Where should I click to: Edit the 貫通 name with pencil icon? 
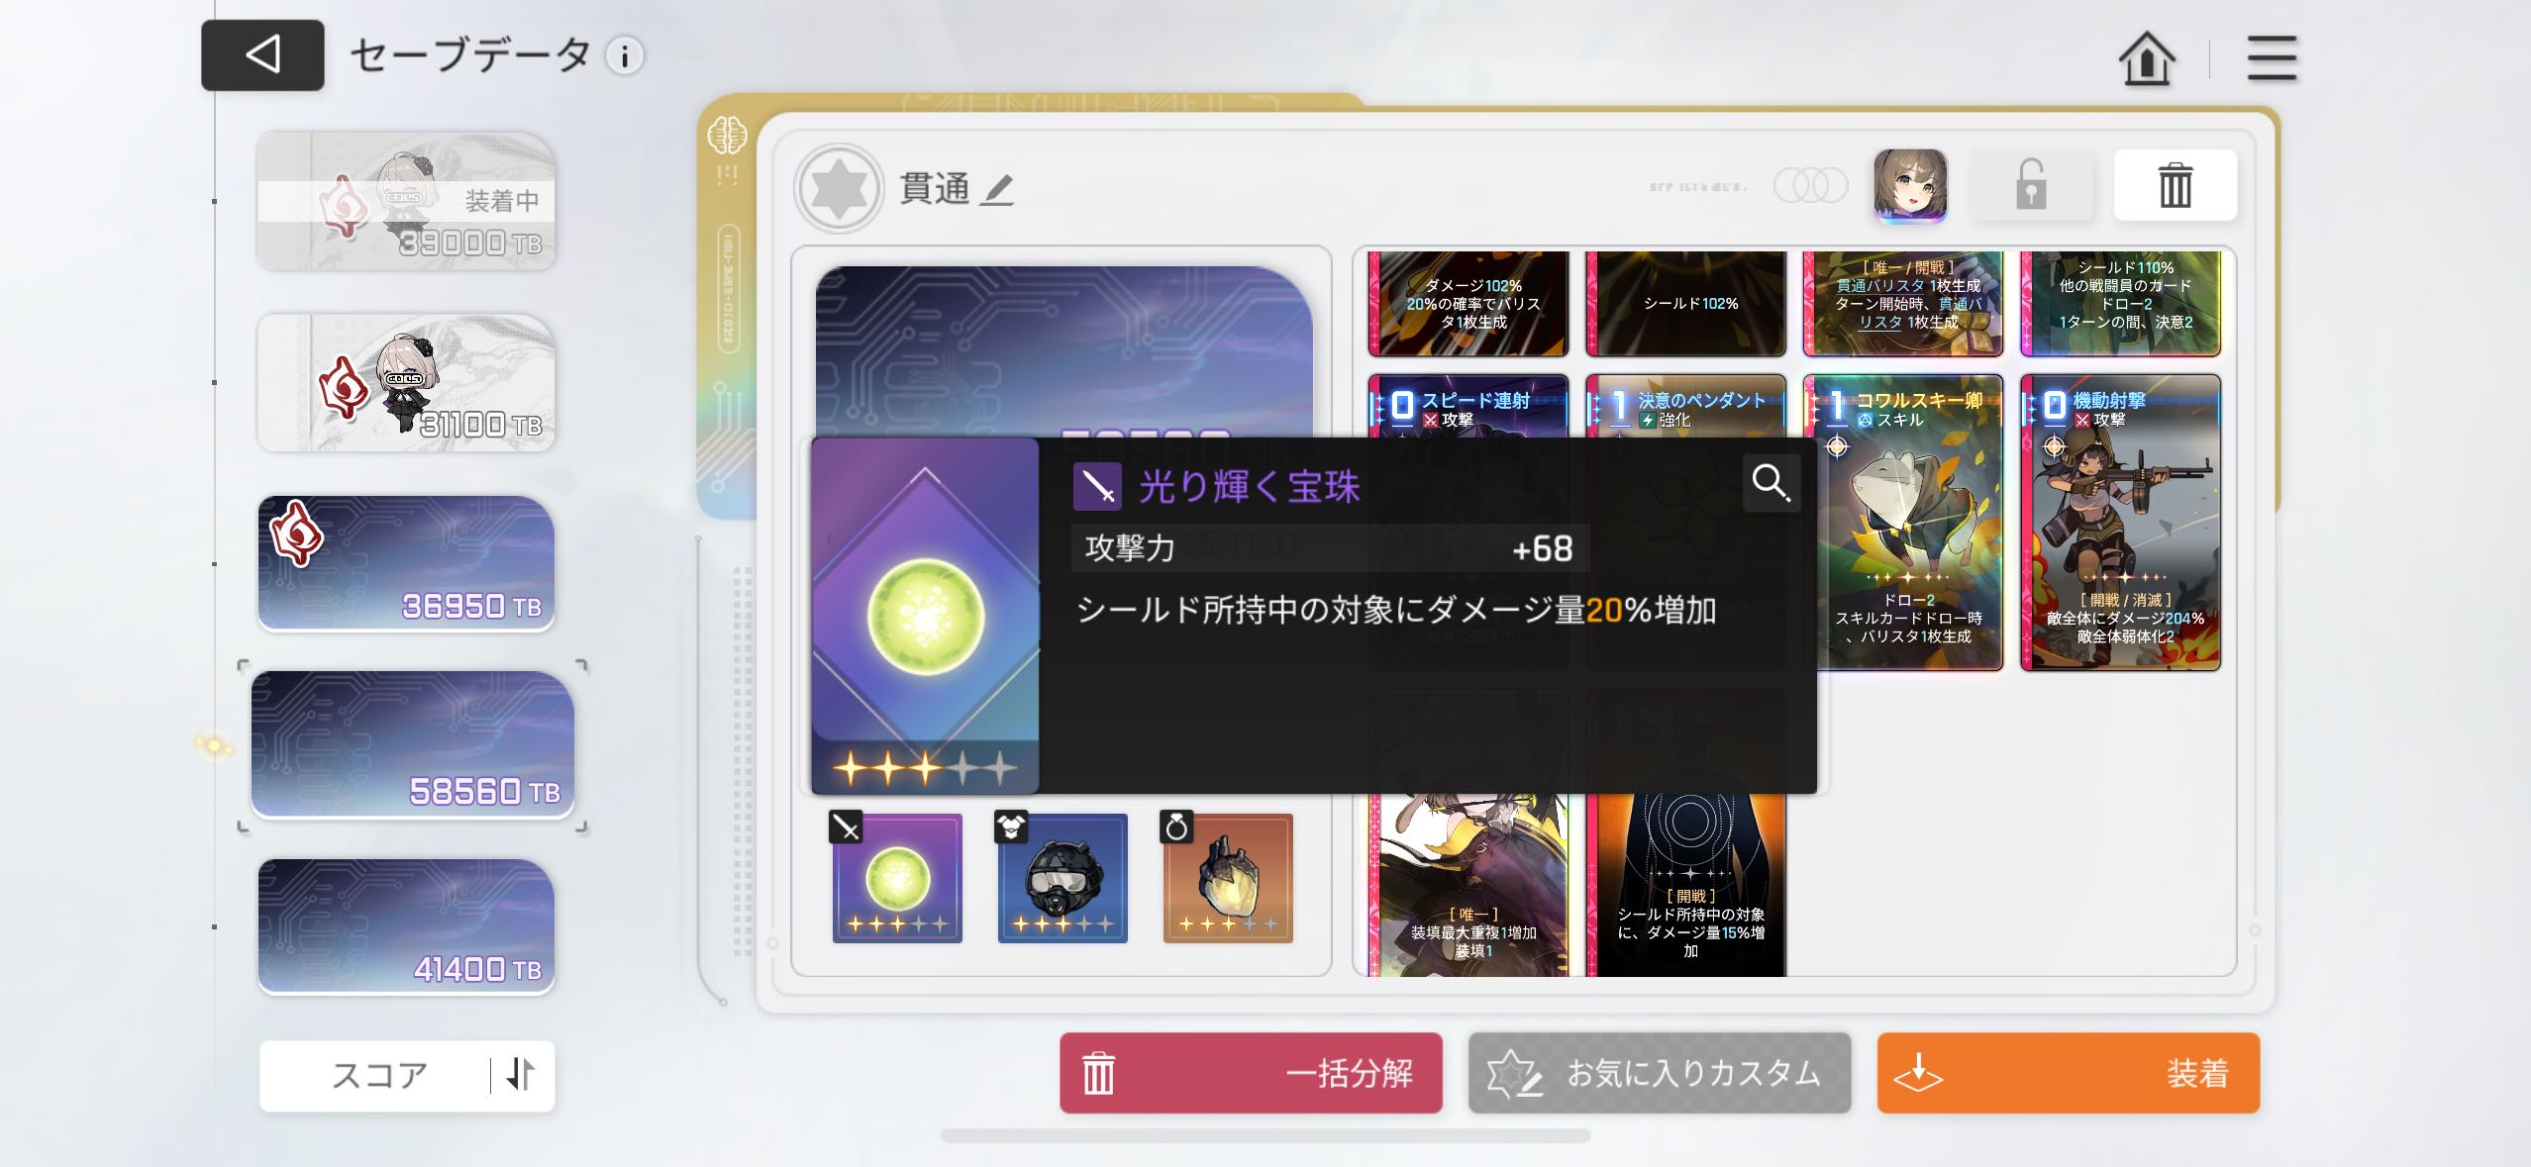point(997,189)
